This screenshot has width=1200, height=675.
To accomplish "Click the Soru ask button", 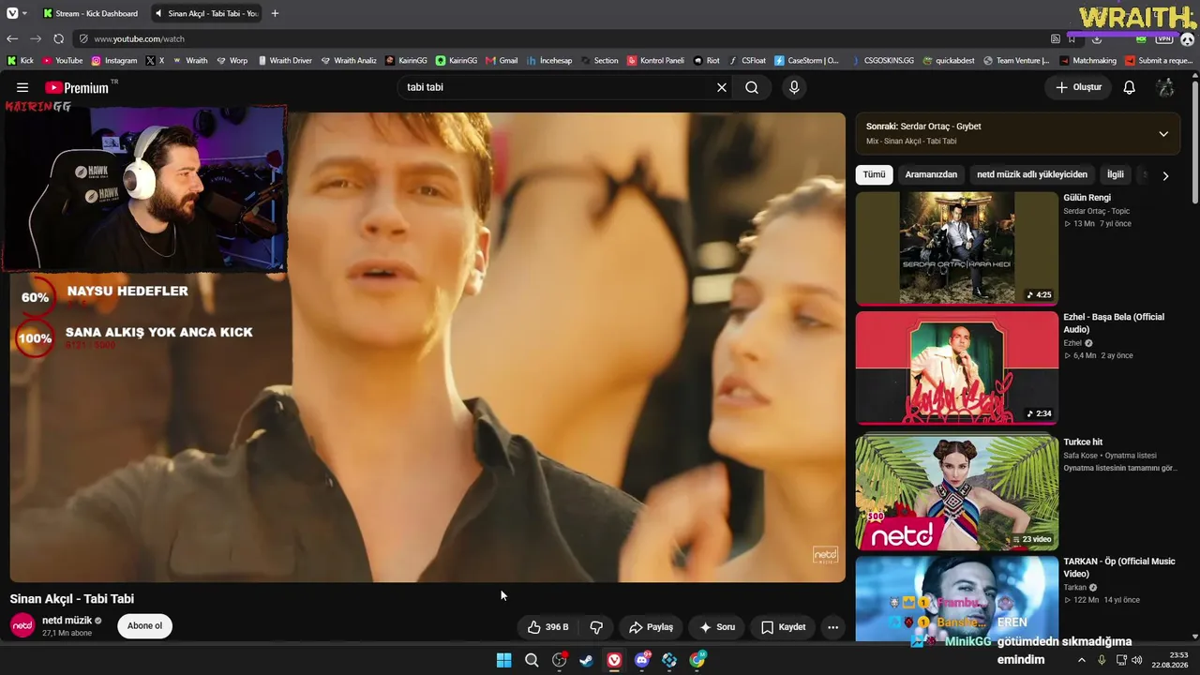I will tap(717, 627).
